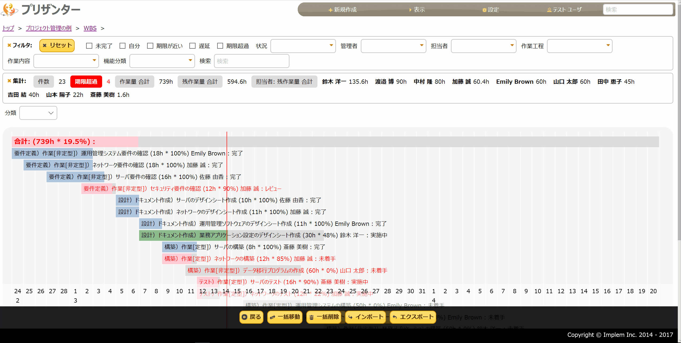The height and width of the screenshot is (343, 681).
Task: Click the X icon on リセット
Action: pyautogui.click(x=45, y=45)
